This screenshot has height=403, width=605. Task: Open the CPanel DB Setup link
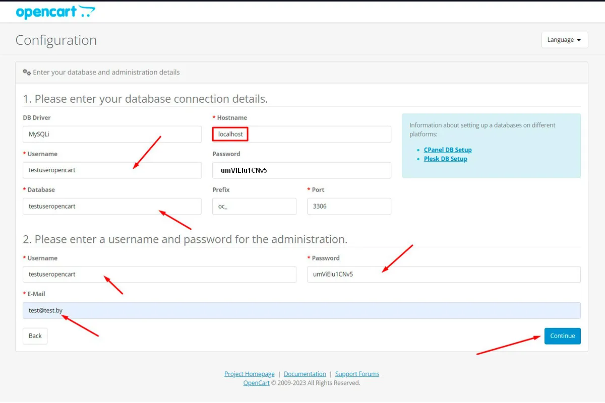point(448,150)
